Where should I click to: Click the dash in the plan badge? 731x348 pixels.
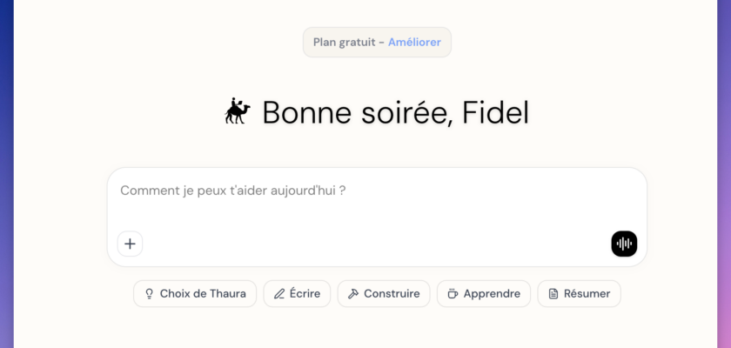(381, 42)
